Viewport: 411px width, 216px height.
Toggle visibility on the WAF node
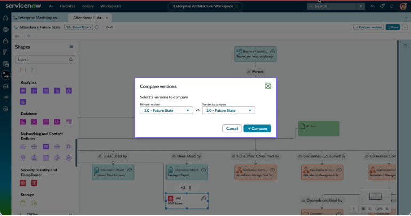(x=203, y=198)
